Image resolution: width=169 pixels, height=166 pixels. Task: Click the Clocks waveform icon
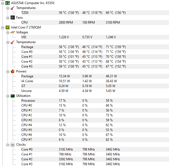(13, 145)
